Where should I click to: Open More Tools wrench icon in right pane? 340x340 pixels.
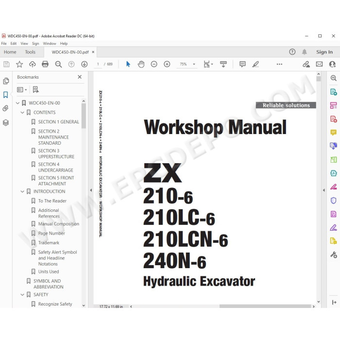334,255
